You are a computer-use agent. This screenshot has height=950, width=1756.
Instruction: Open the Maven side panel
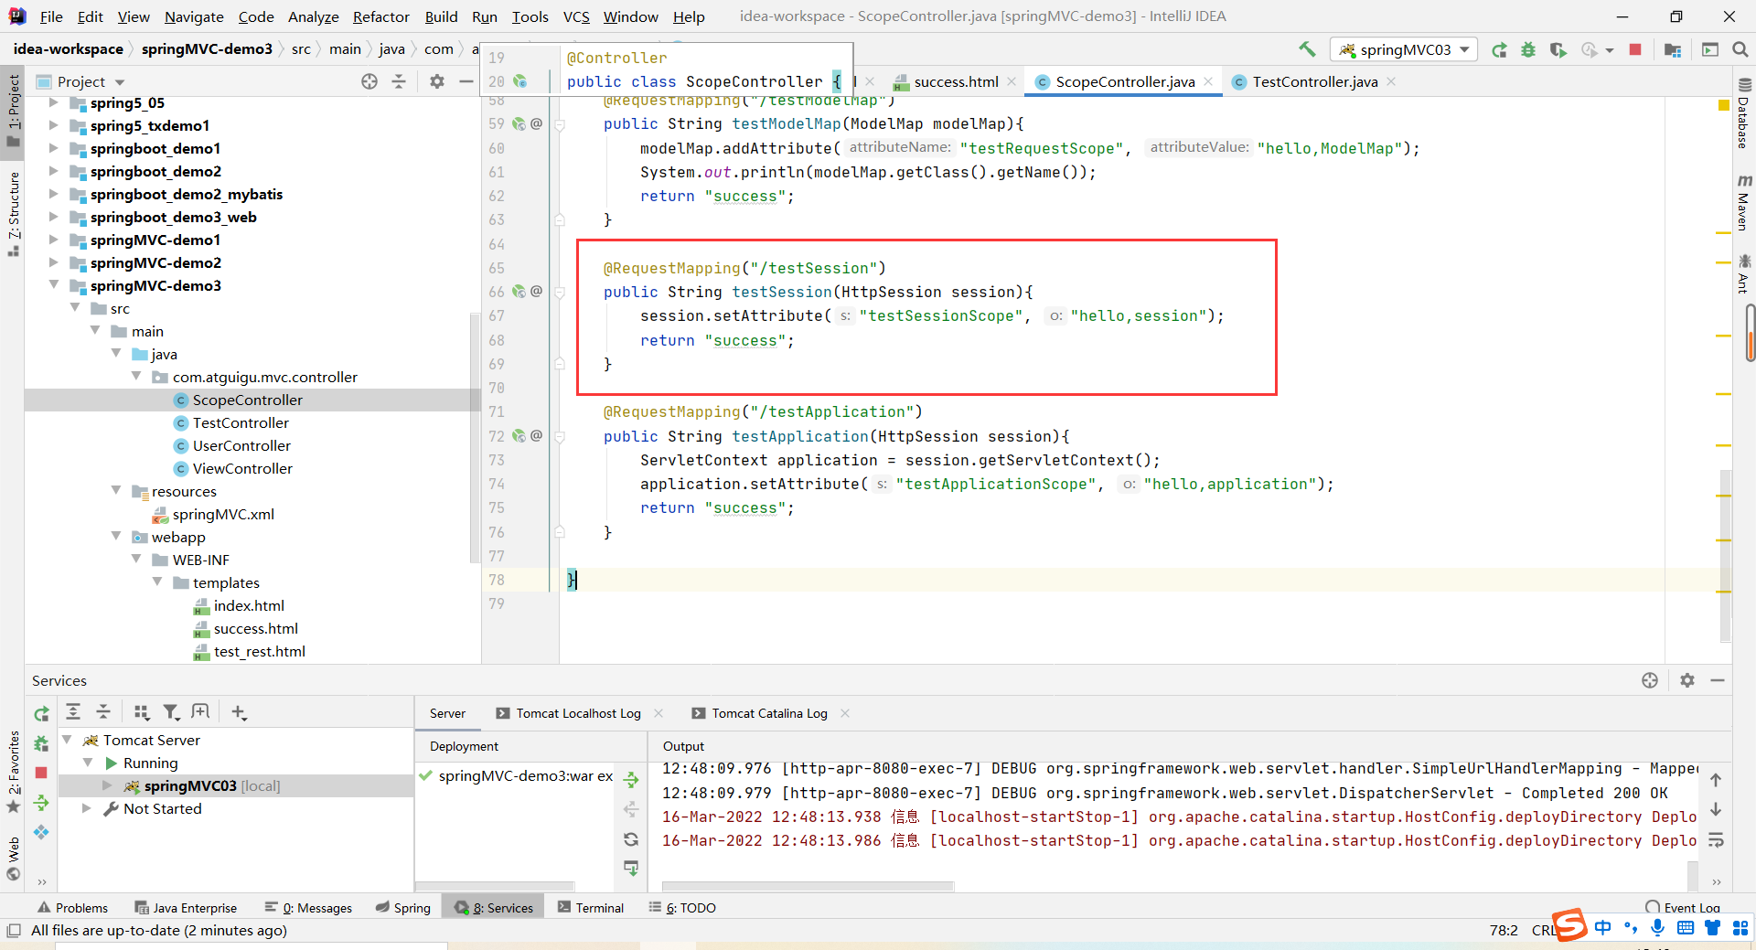pyautogui.click(x=1743, y=203)
